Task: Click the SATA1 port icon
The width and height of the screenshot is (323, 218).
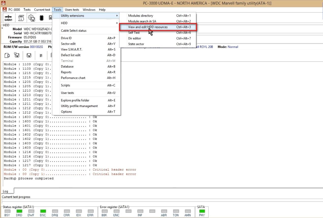Action: [8, 18]
